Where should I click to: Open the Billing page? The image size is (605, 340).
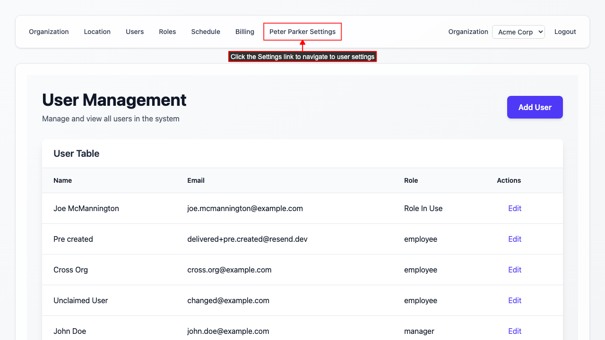245,32
